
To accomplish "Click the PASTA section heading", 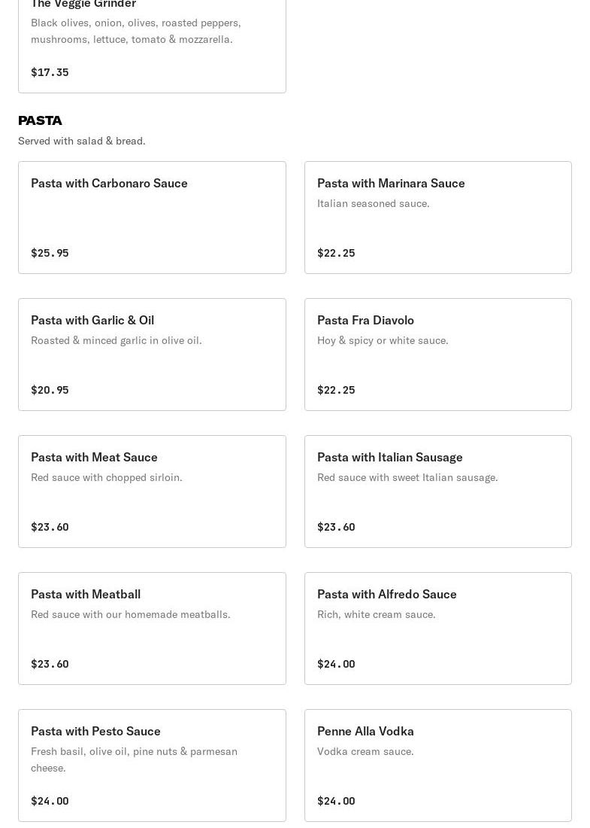I will 40,120.
